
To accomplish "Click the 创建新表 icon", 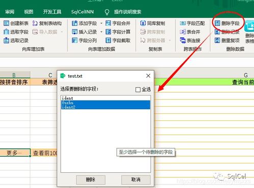I will pos(6,23).
